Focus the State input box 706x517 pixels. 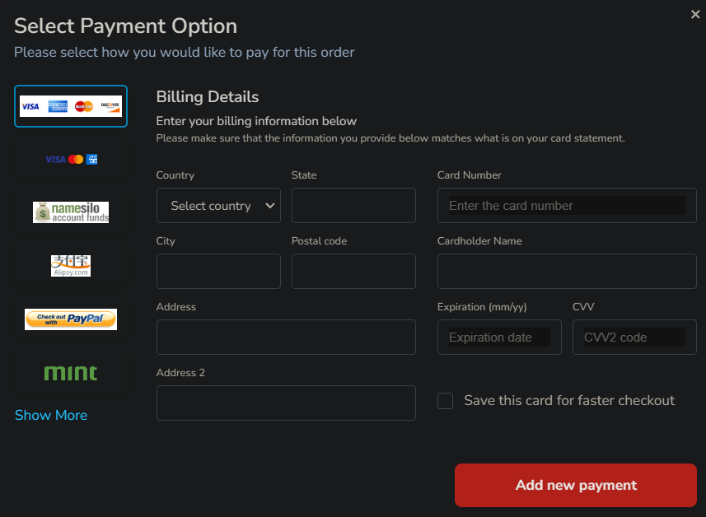[x=353, y=206]
